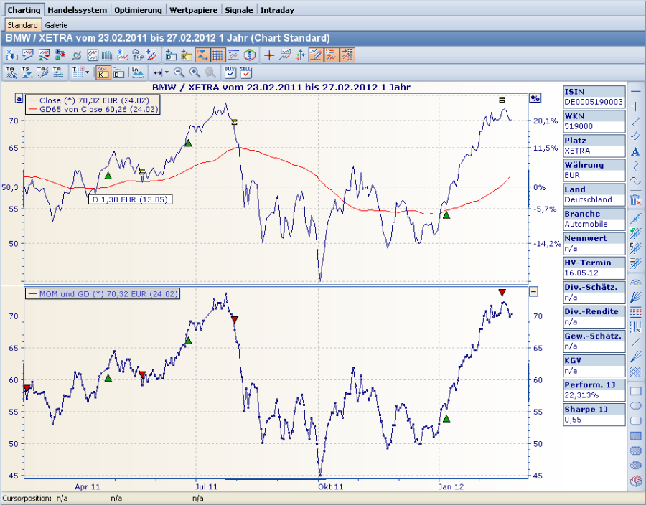Open the table layout dropdown arrow
The image size is (646, 505).
[87, 72]
